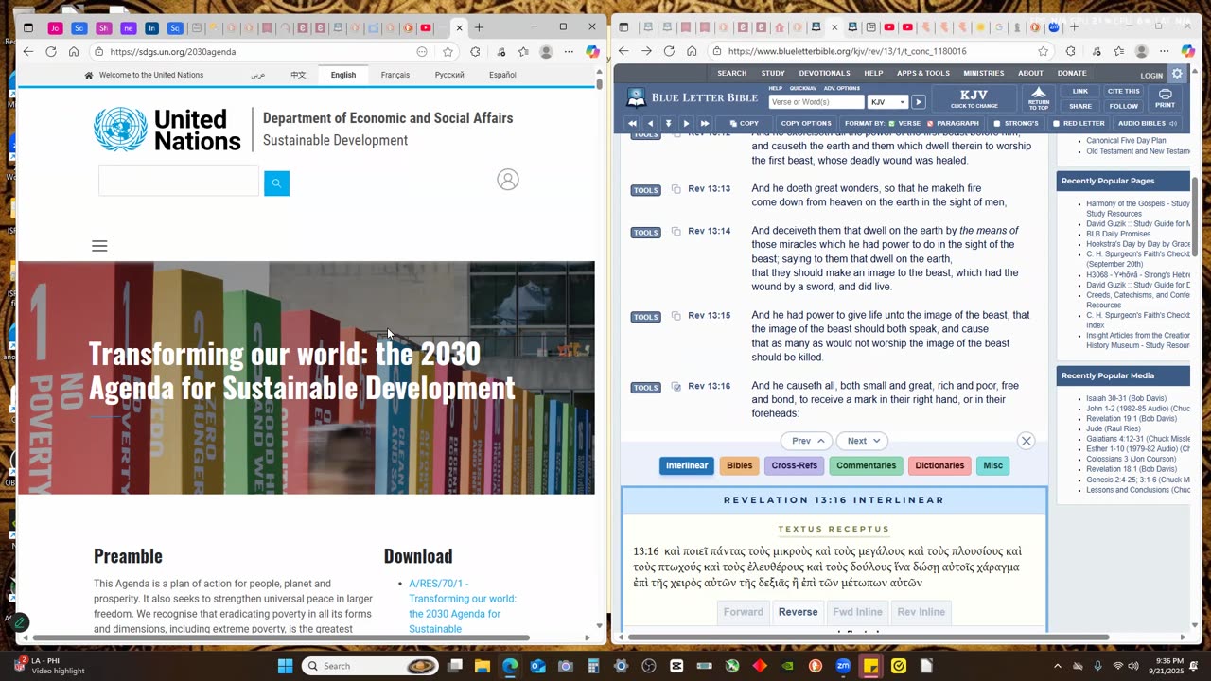
Task: Select the Dictionaries tab
Action: [x=939, y=465]
